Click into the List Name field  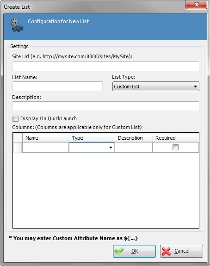click(x=57, y=86)
